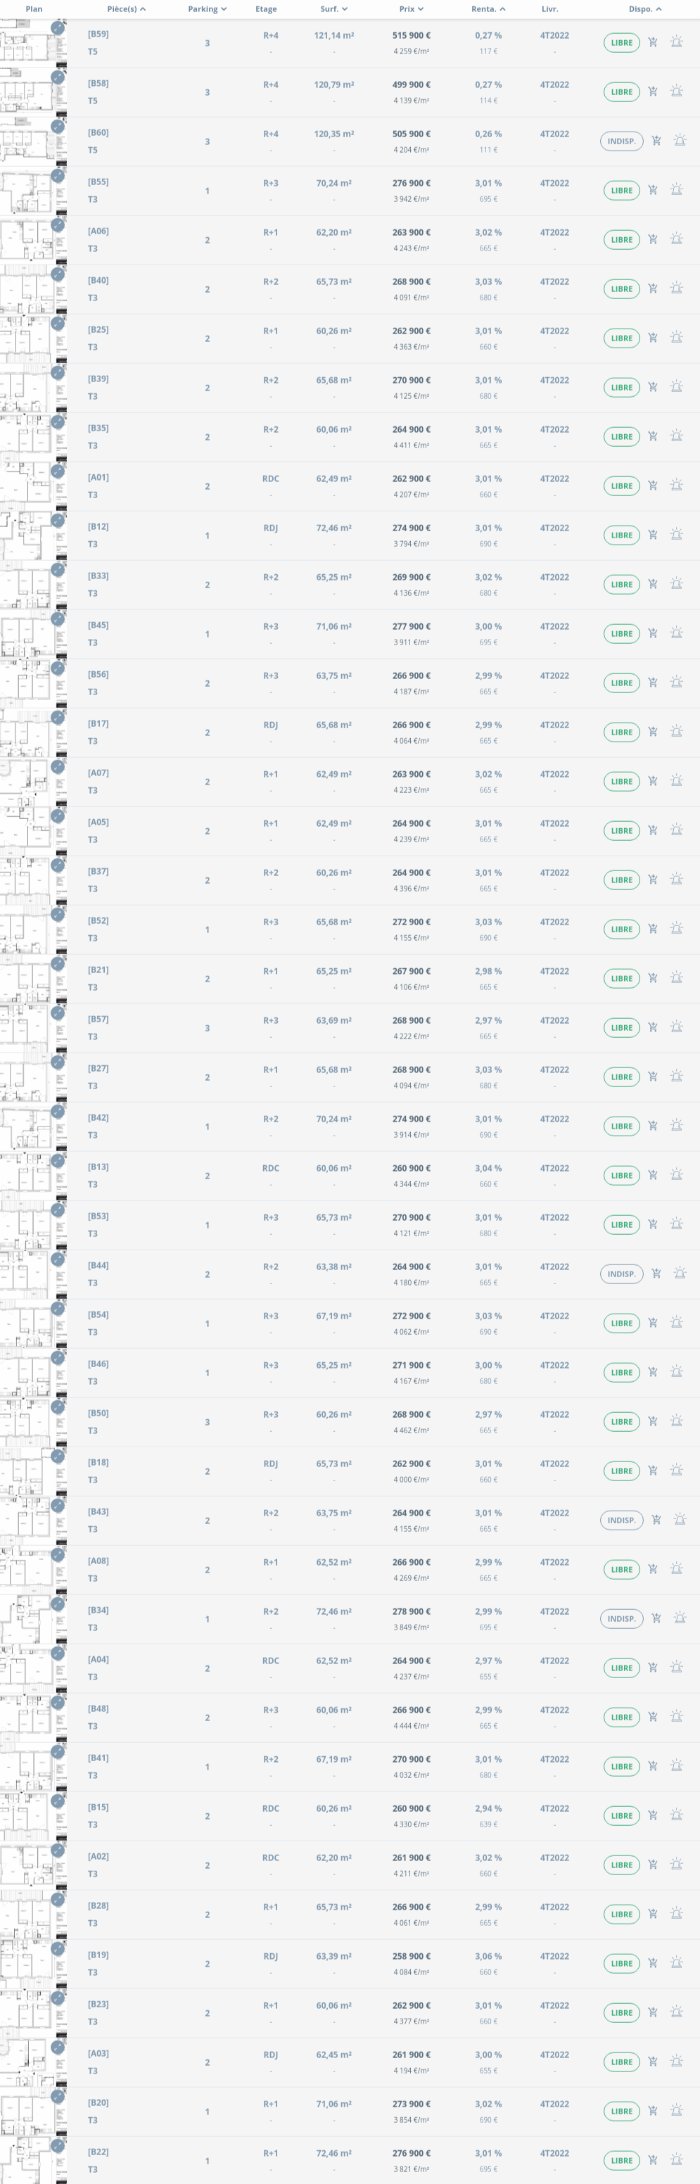Screen dimensions: 700x2184
Task: Click the add-to-cart icon for lot B52
Action: tap(653, 928)
